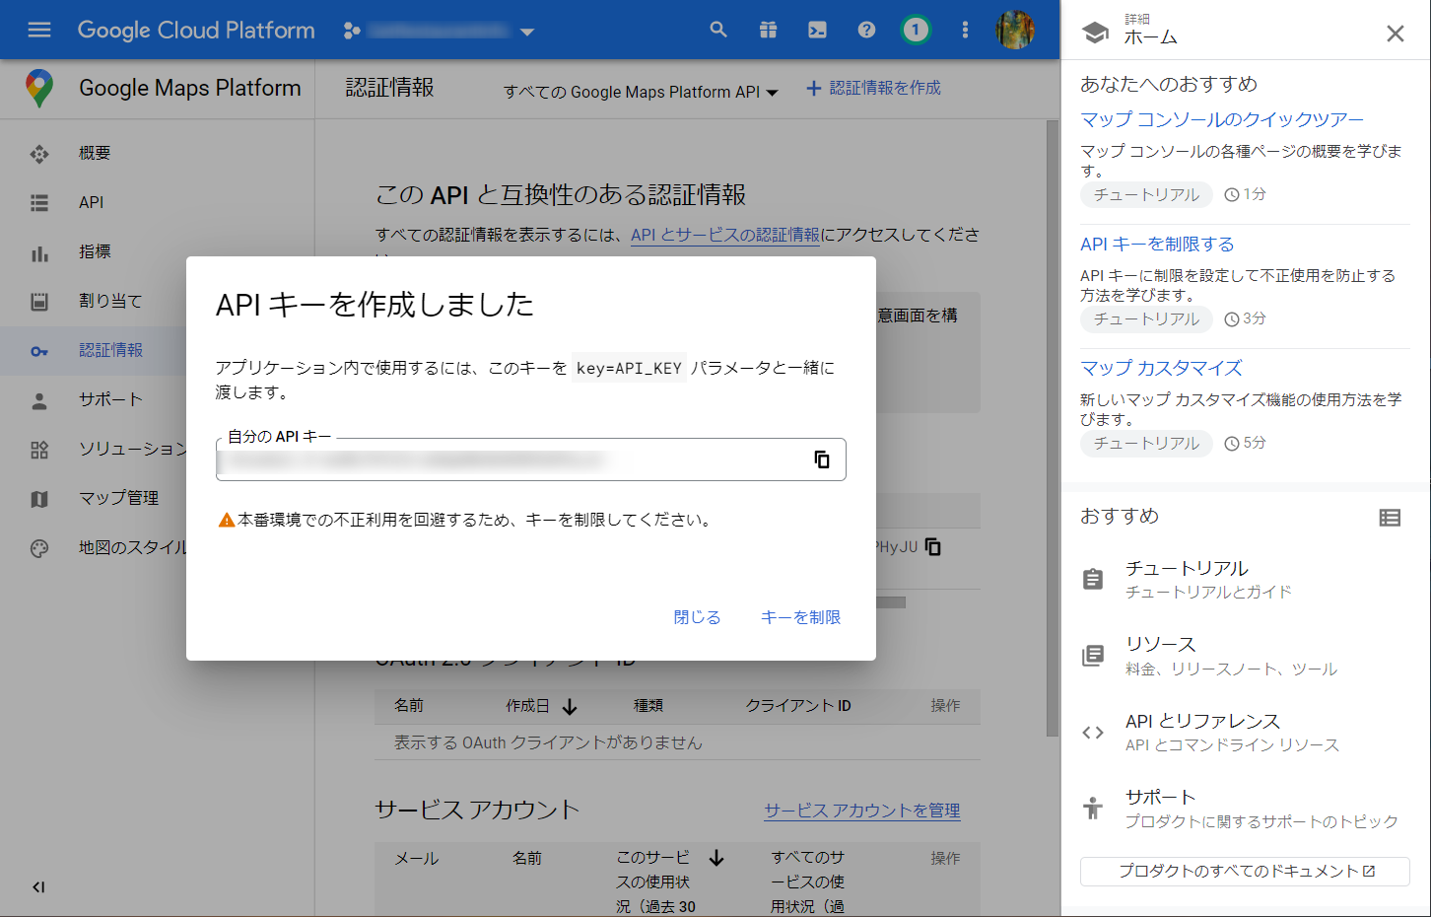Click the Google Maps Platform logo
This screenshot has width=1431, height=917.
39,88
